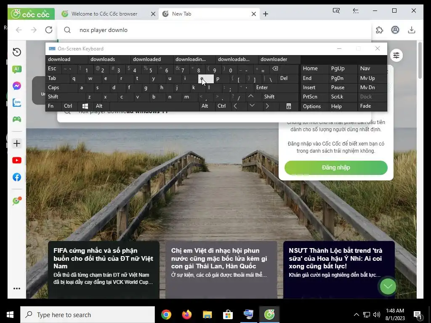Image resolution: width=431 pixels, height=323 pixels.
Task: Click the PrtScn key on On-Screen Keyboard
Action: point(314,97)
